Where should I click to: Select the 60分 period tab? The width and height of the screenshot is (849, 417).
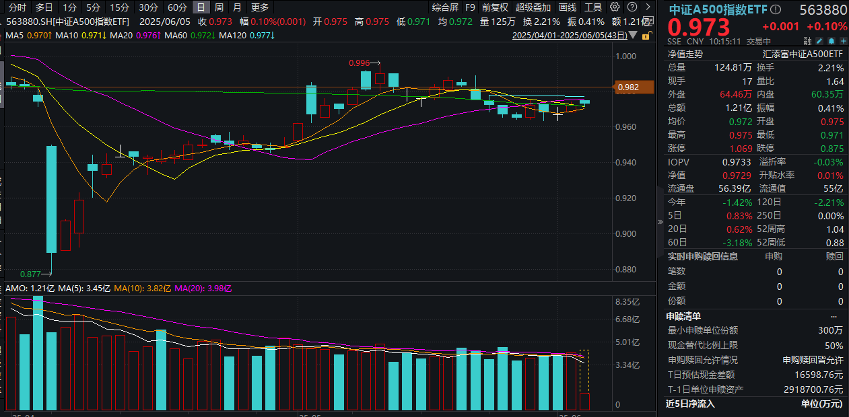click(x=177, y=7)
